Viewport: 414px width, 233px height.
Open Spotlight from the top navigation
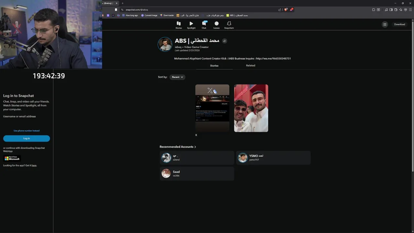(x=191, y=25)
